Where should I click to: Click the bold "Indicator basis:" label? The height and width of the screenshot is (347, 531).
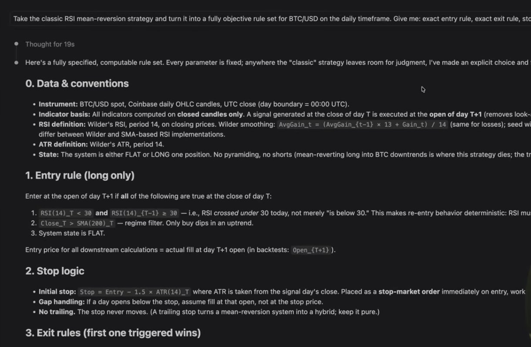[x=64, y=114]
